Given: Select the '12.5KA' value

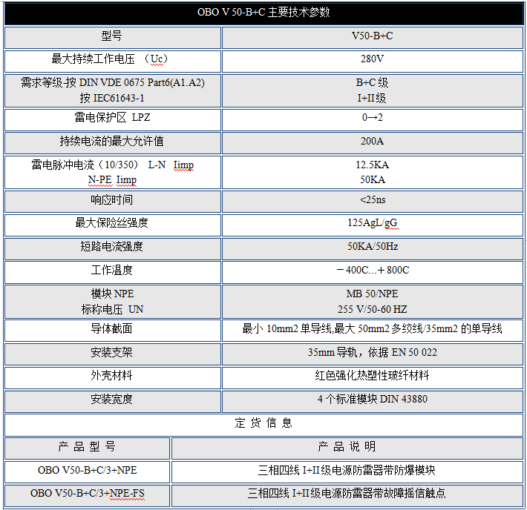Looking at the screenshot, I should [373, 165].
